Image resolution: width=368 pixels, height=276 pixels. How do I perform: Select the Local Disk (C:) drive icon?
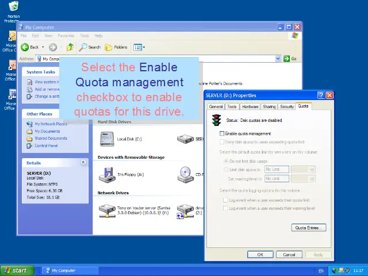[107, 139]
